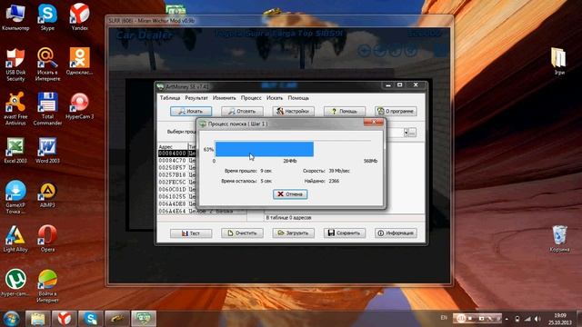Screen dimensions: 582x327
Task: Open avast! Free Antivirus icon
Action: click(15, 109)
